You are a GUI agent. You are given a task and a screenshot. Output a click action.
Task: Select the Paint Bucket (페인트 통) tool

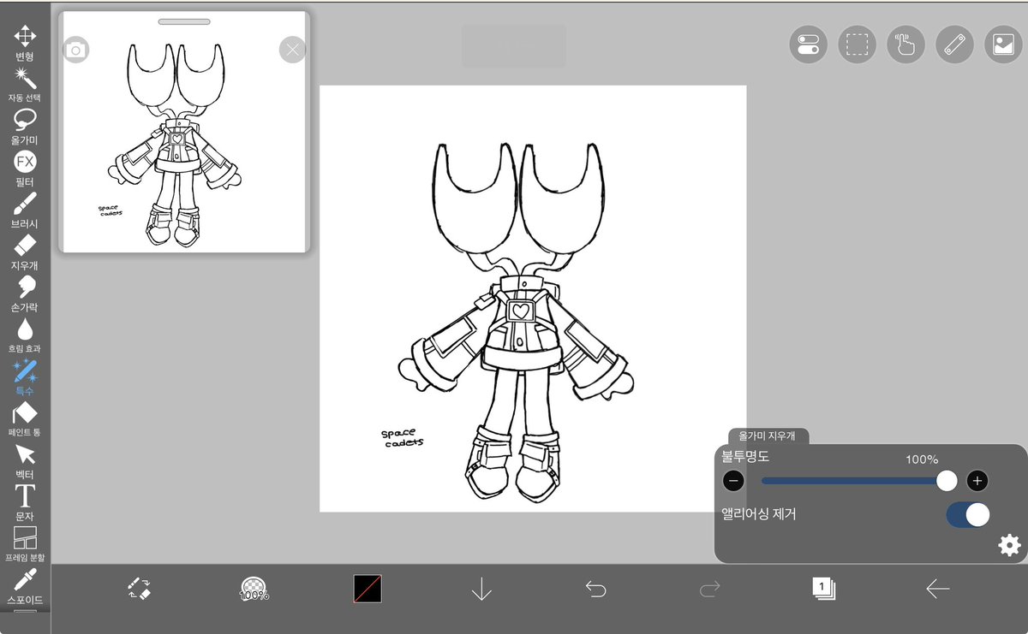(25, 420)
